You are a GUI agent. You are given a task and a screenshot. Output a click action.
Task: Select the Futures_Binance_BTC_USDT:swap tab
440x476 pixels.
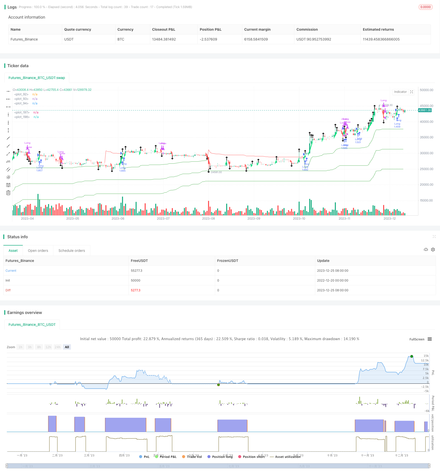pyautogui.click(x=37, y=78)
